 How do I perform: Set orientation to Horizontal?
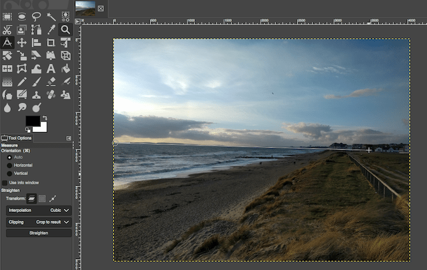pyautogui.click(x=9, y=165)
